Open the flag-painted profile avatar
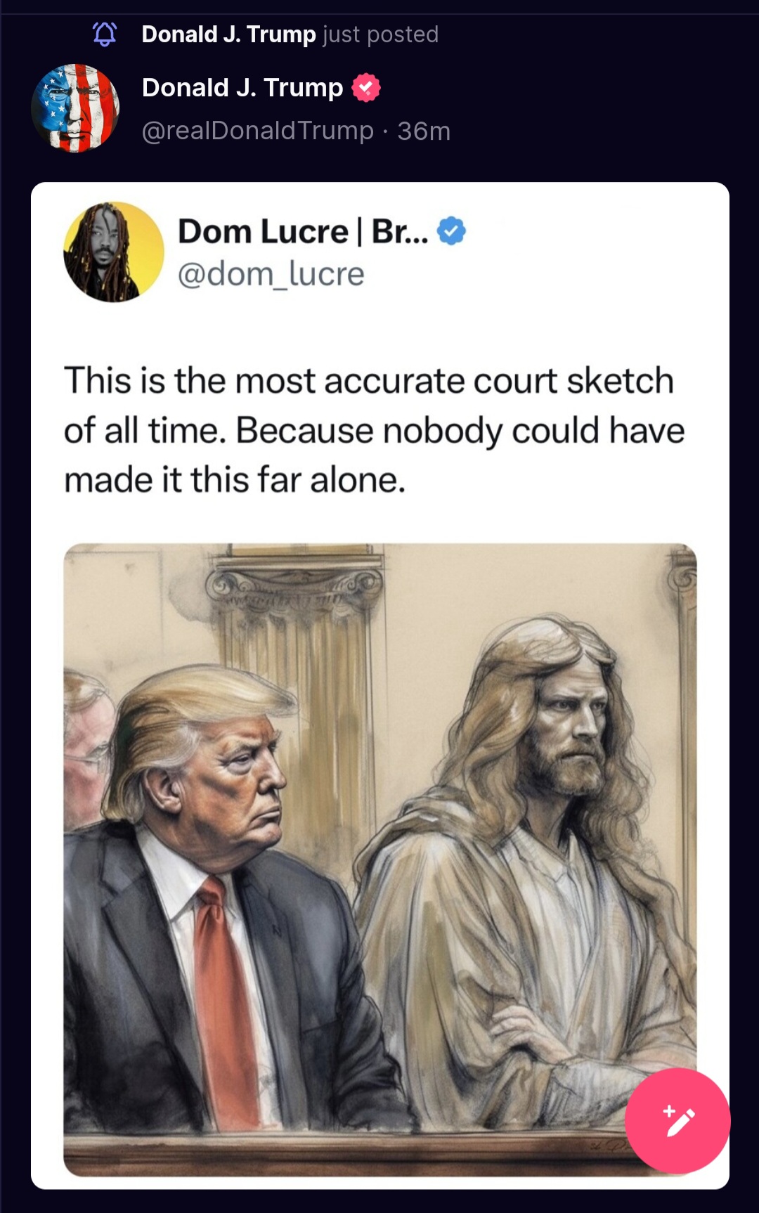Image resolution: width=759 pixels, height=1213 pixels. 75,108
